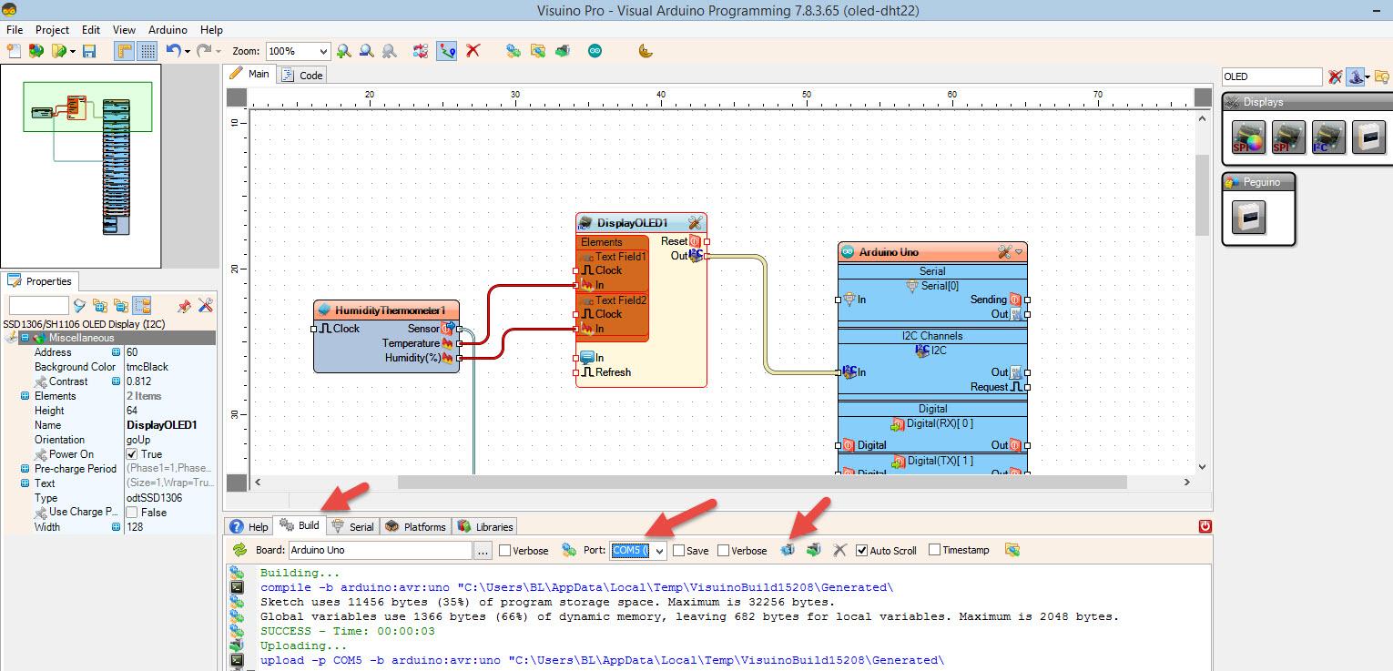
Task: Open the COM5 Port dropdown
Action: pyautogui.click(x=659, y=551)
